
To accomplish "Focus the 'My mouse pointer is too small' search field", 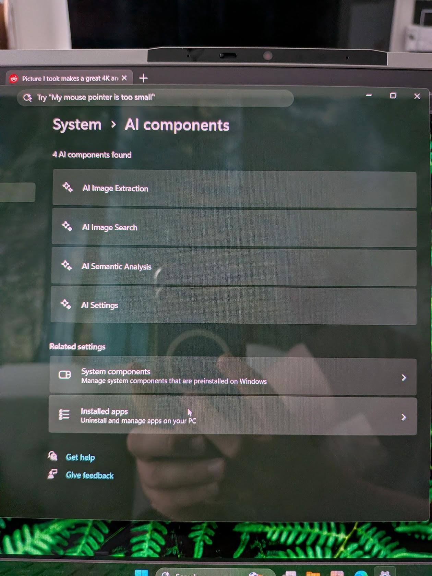I will (155, 98).
